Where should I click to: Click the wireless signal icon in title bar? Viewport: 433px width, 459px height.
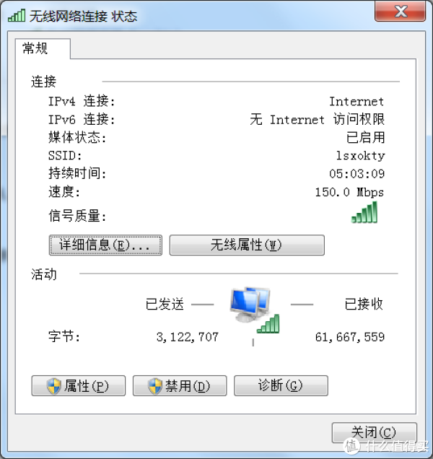17,15
